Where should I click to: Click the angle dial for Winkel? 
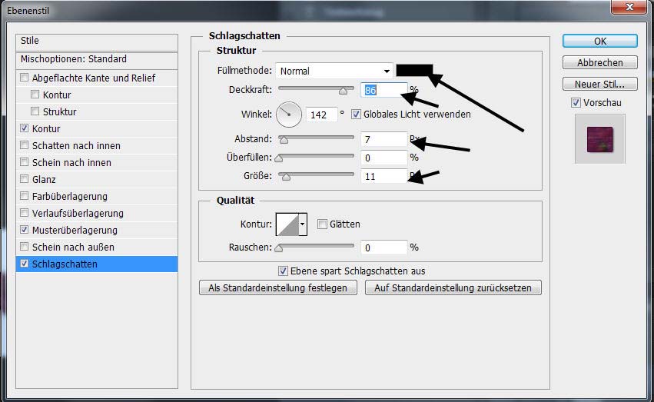click(x=289, y=115)
